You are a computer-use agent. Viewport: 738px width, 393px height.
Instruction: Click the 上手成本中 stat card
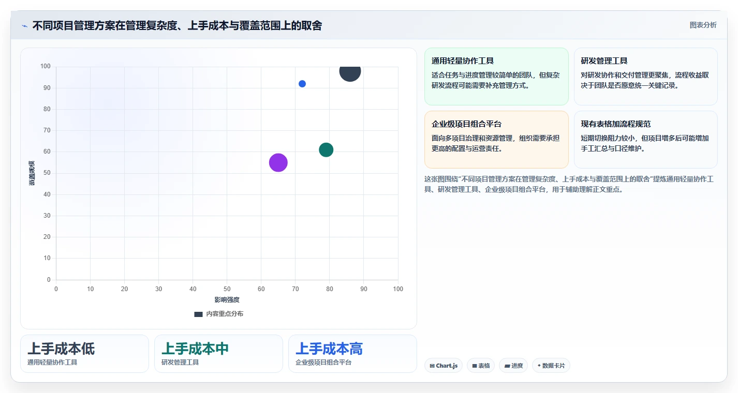tap(218, 354)
